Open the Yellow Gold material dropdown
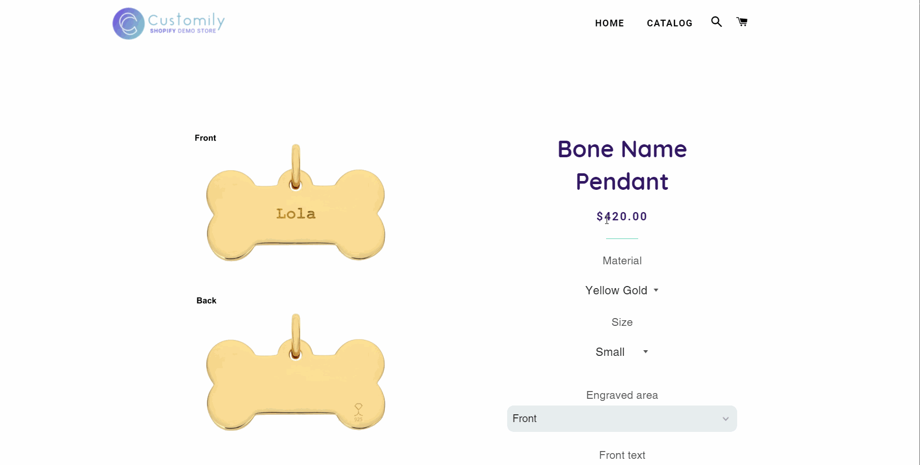This screenshot has height=465, width=920. tap(622, 291)
